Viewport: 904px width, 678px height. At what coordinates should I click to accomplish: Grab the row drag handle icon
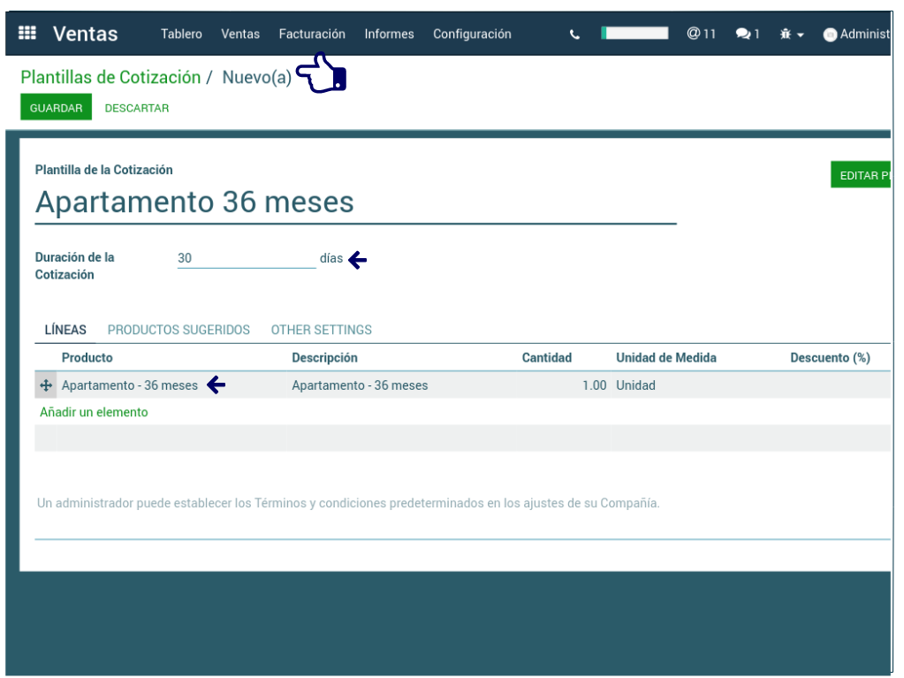[46, 385]
